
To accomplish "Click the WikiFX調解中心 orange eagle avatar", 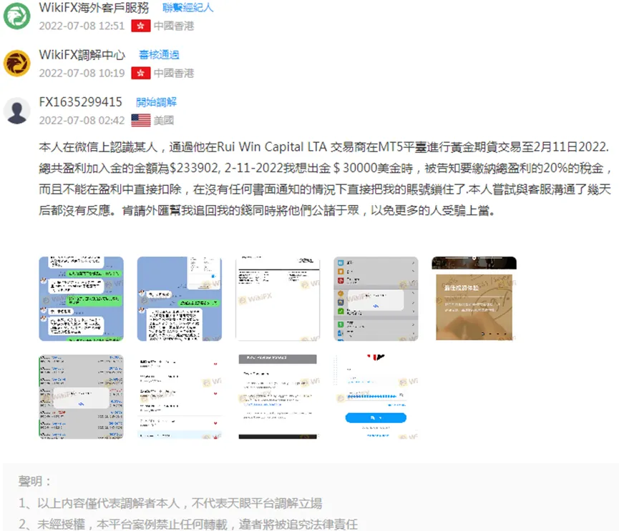I will point(16,63).
